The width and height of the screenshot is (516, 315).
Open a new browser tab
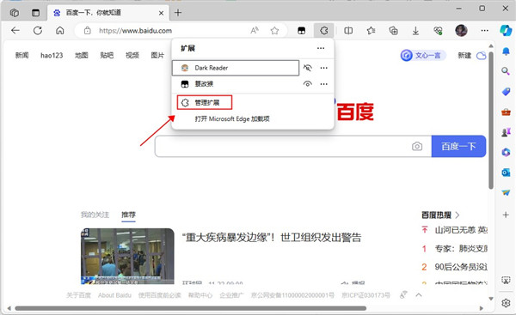[178, 13]
